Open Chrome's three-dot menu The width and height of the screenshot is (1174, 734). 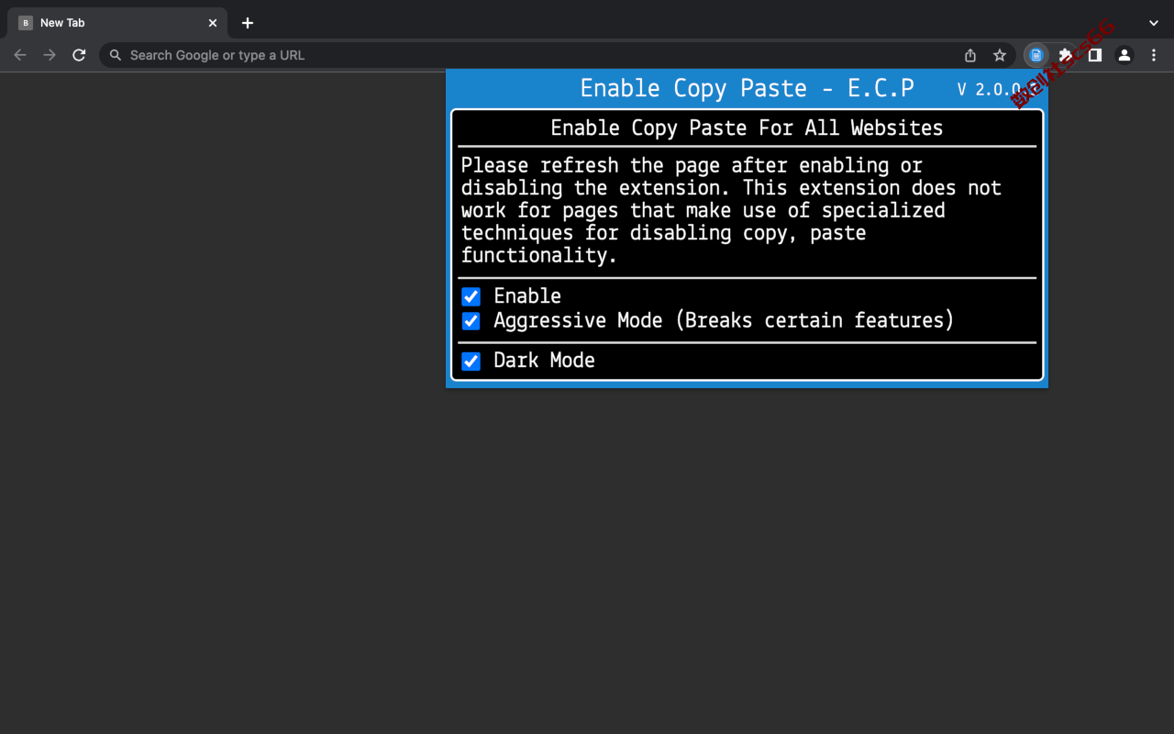(x=1153, y=55)
